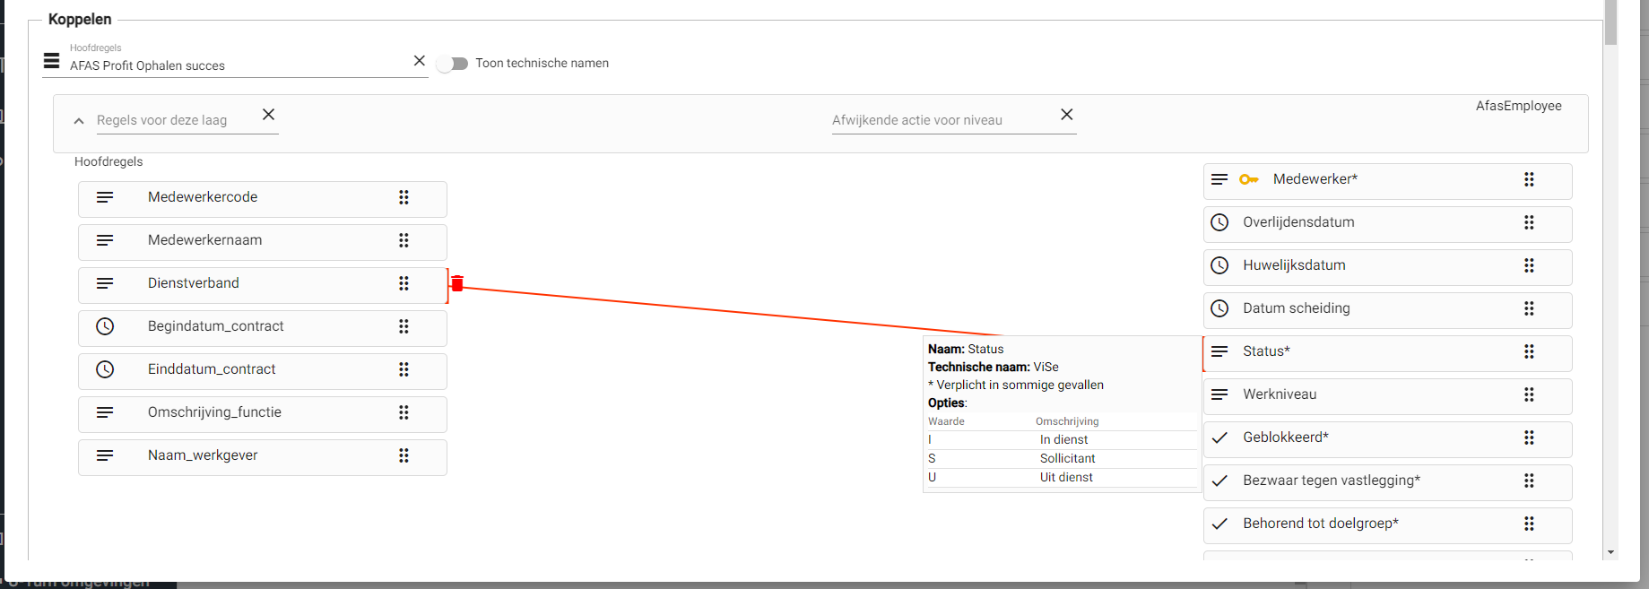Click checkmark icon of Geblokkeerd* field

pos(1219,437)
